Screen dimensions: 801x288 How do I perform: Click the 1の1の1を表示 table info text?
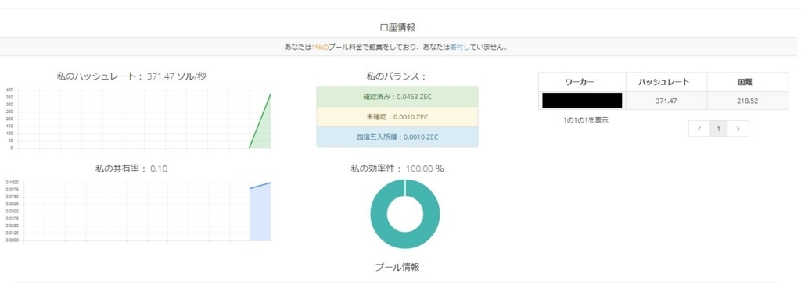(x=585, y=120)
